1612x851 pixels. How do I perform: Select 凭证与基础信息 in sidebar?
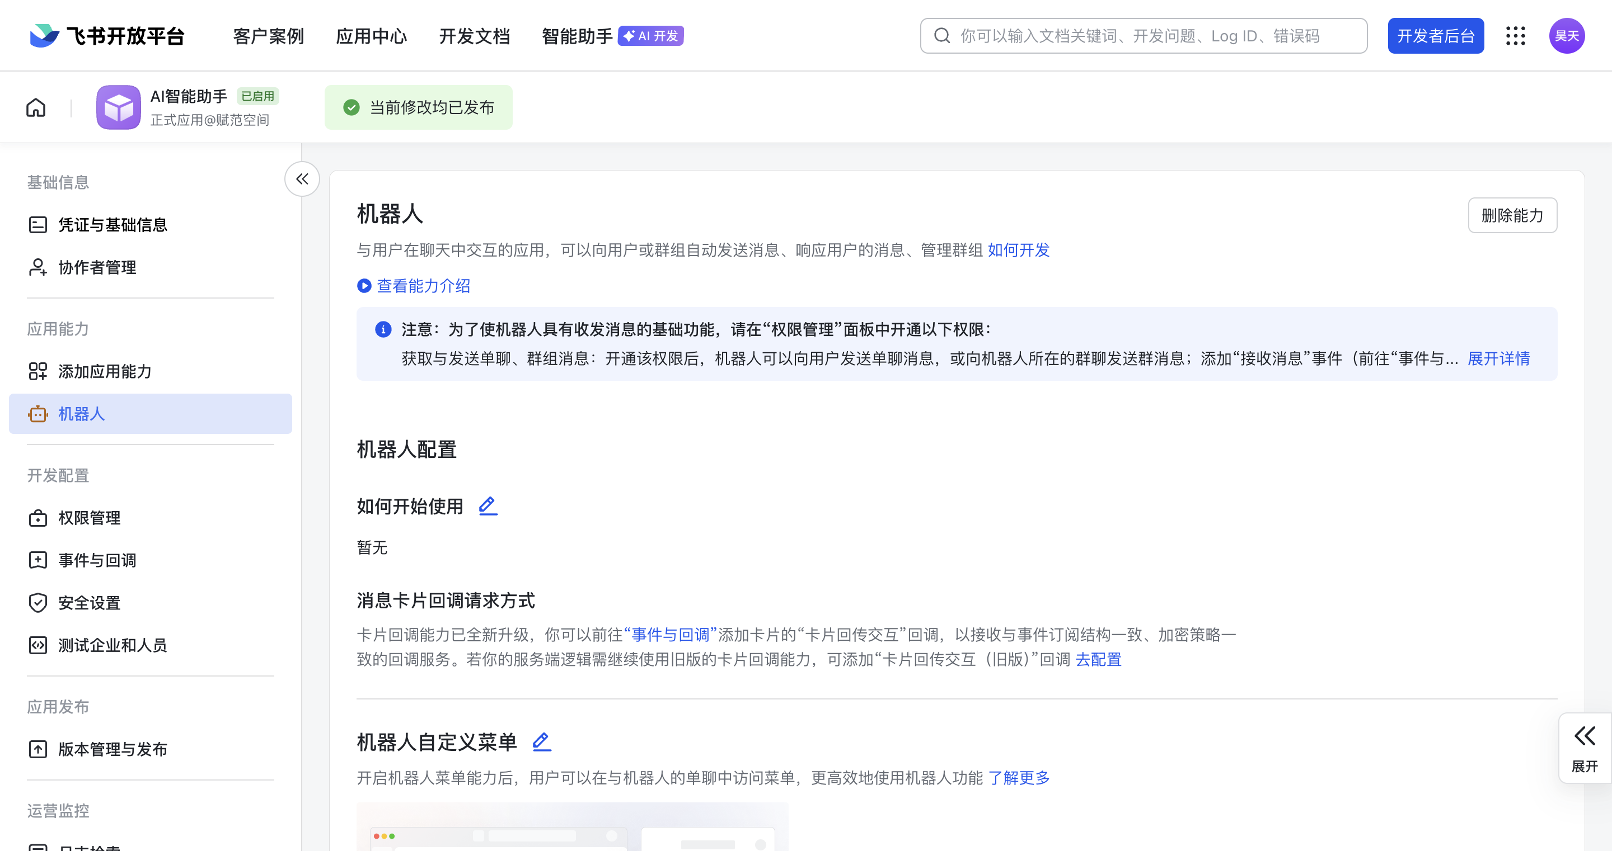click(150, 224)
